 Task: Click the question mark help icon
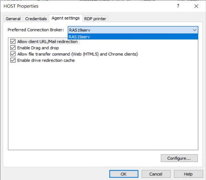click(x=178, y=6)
